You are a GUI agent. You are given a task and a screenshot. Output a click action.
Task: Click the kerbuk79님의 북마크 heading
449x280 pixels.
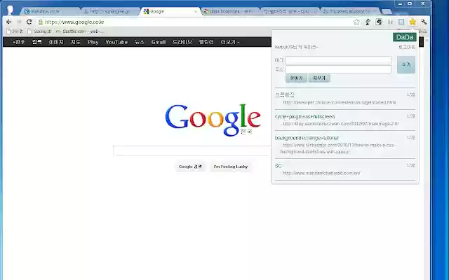coord(296,47)
